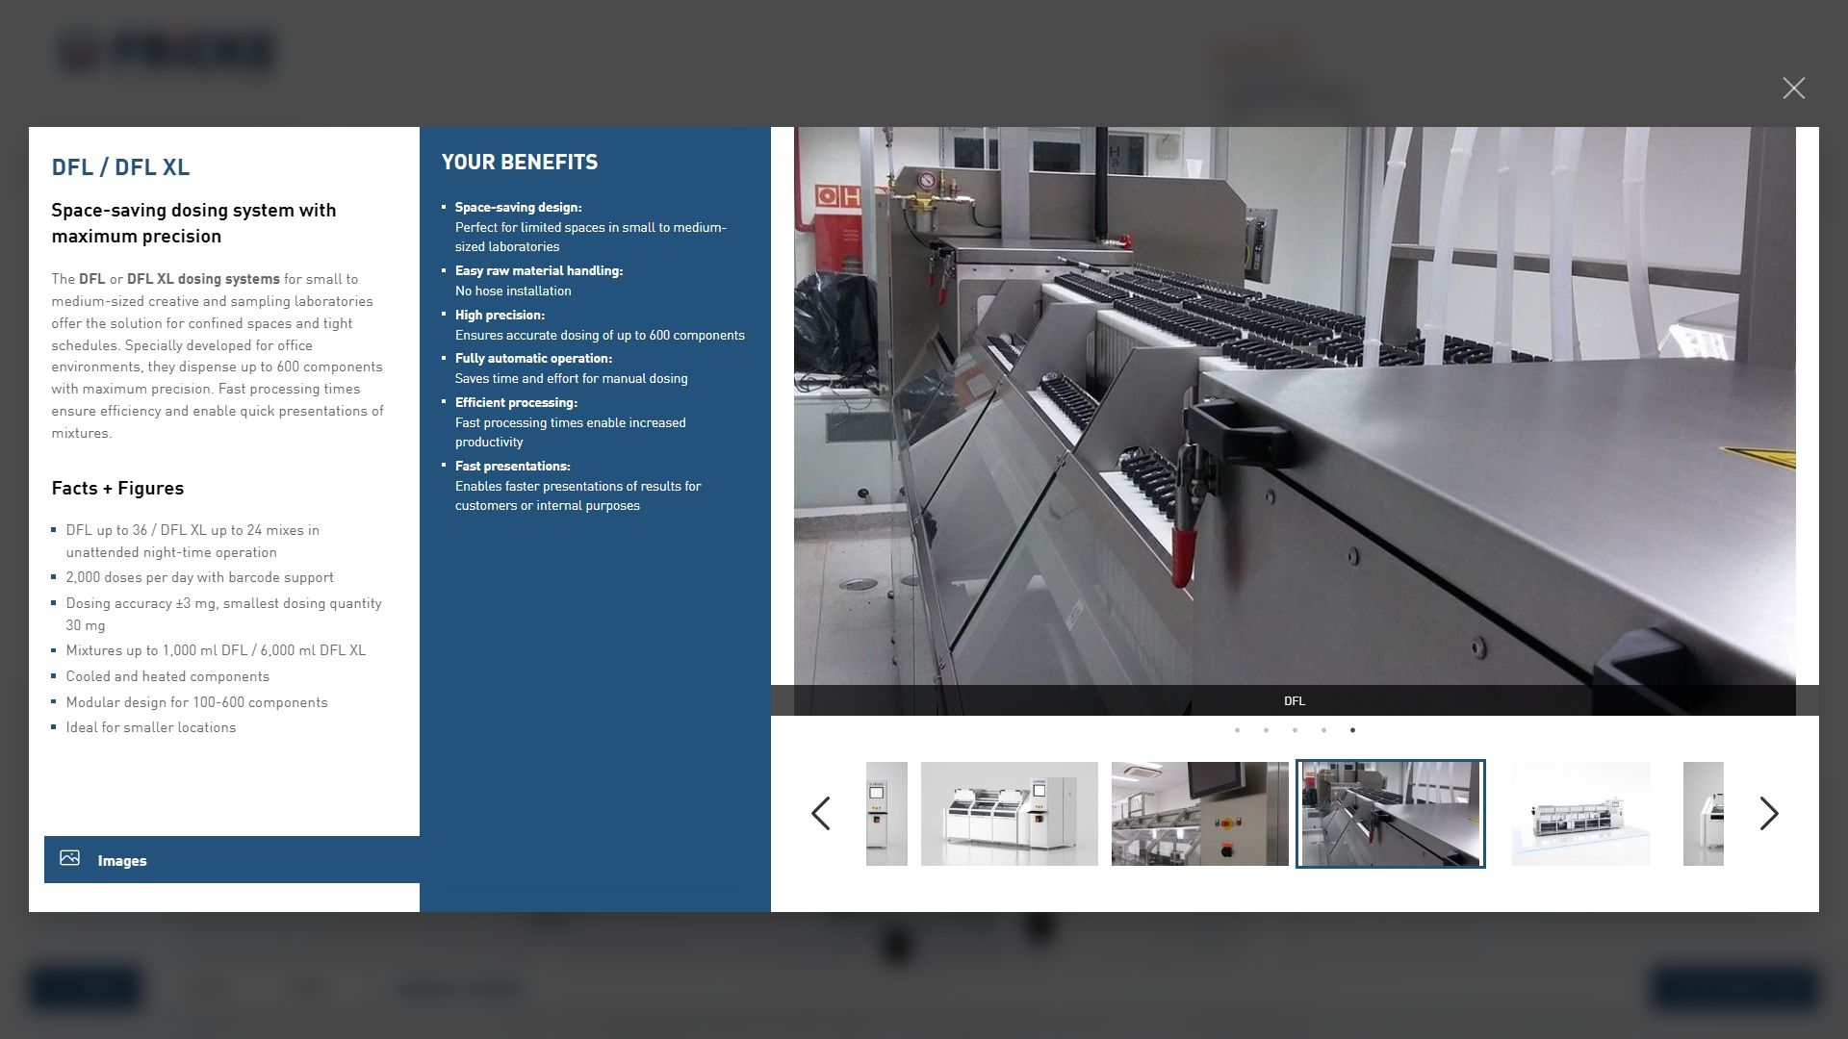This screenshot has height=1039, width=1848.
Task: Click the DFL image caption bar
Action: pos(1294,700)
